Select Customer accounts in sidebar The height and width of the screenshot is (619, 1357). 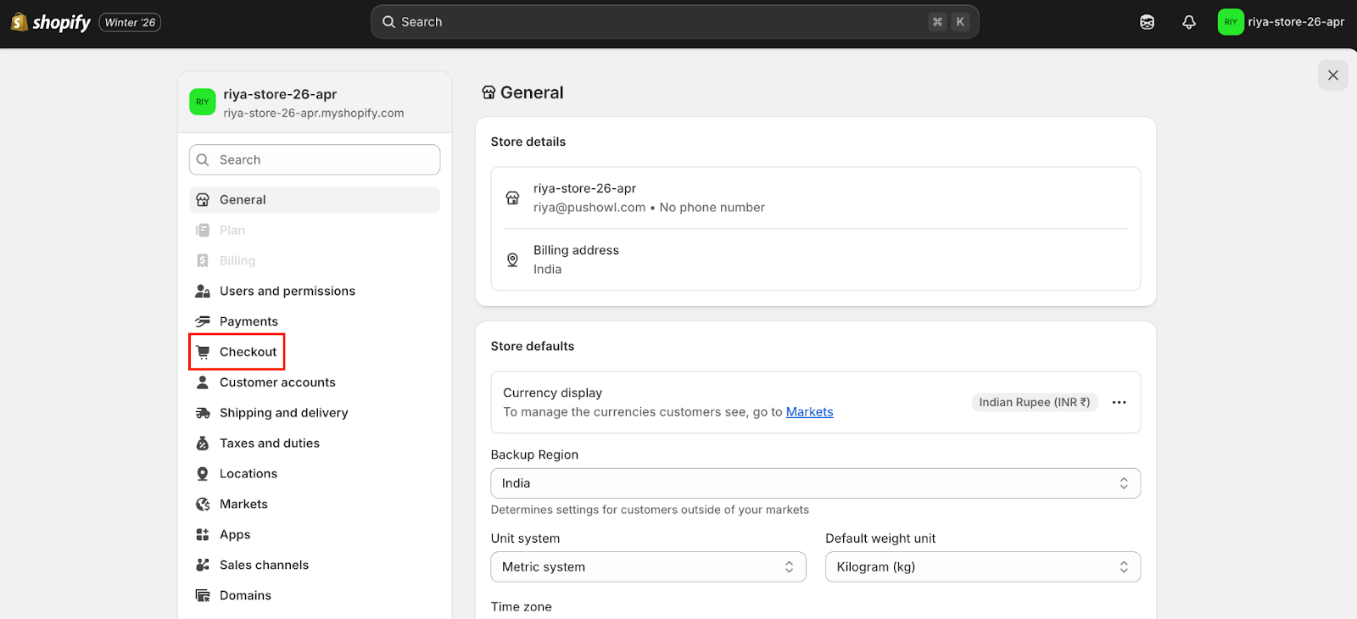click(277, 382)
